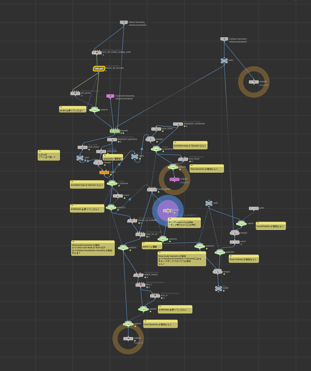Select the merge1 node
311x371 pixels.
[218, 271]
